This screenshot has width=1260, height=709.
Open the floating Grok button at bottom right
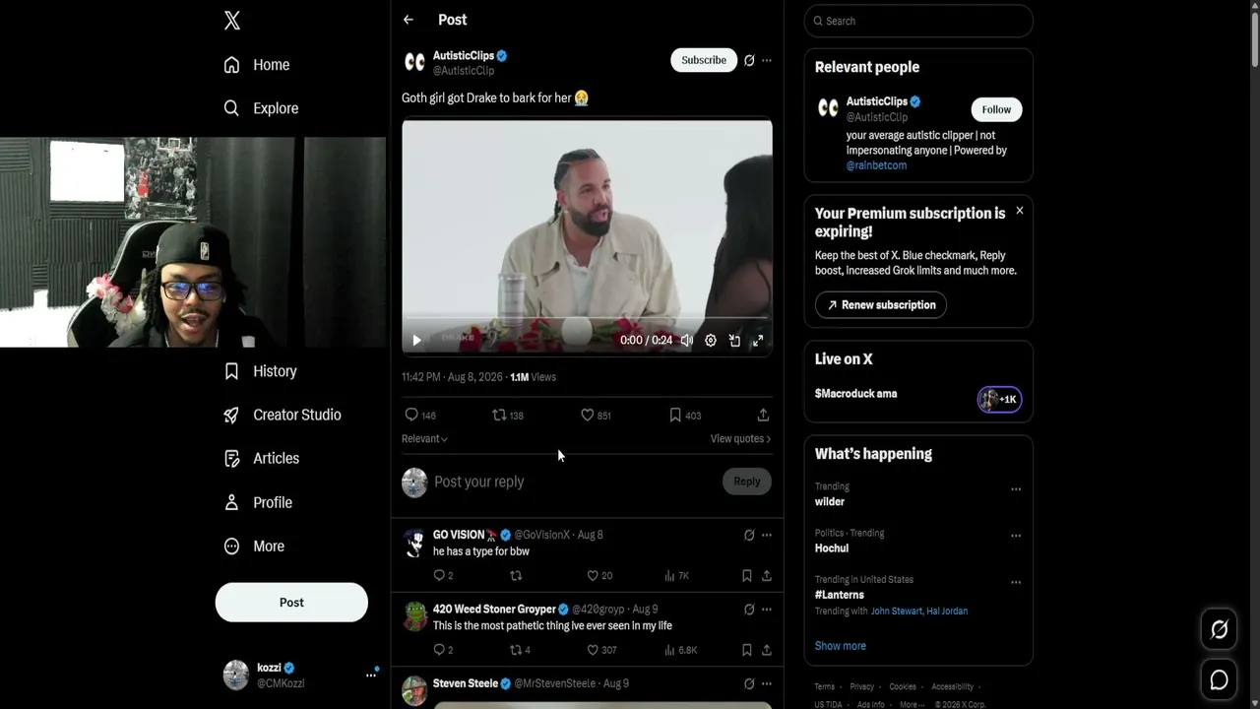pos(1219,630)
